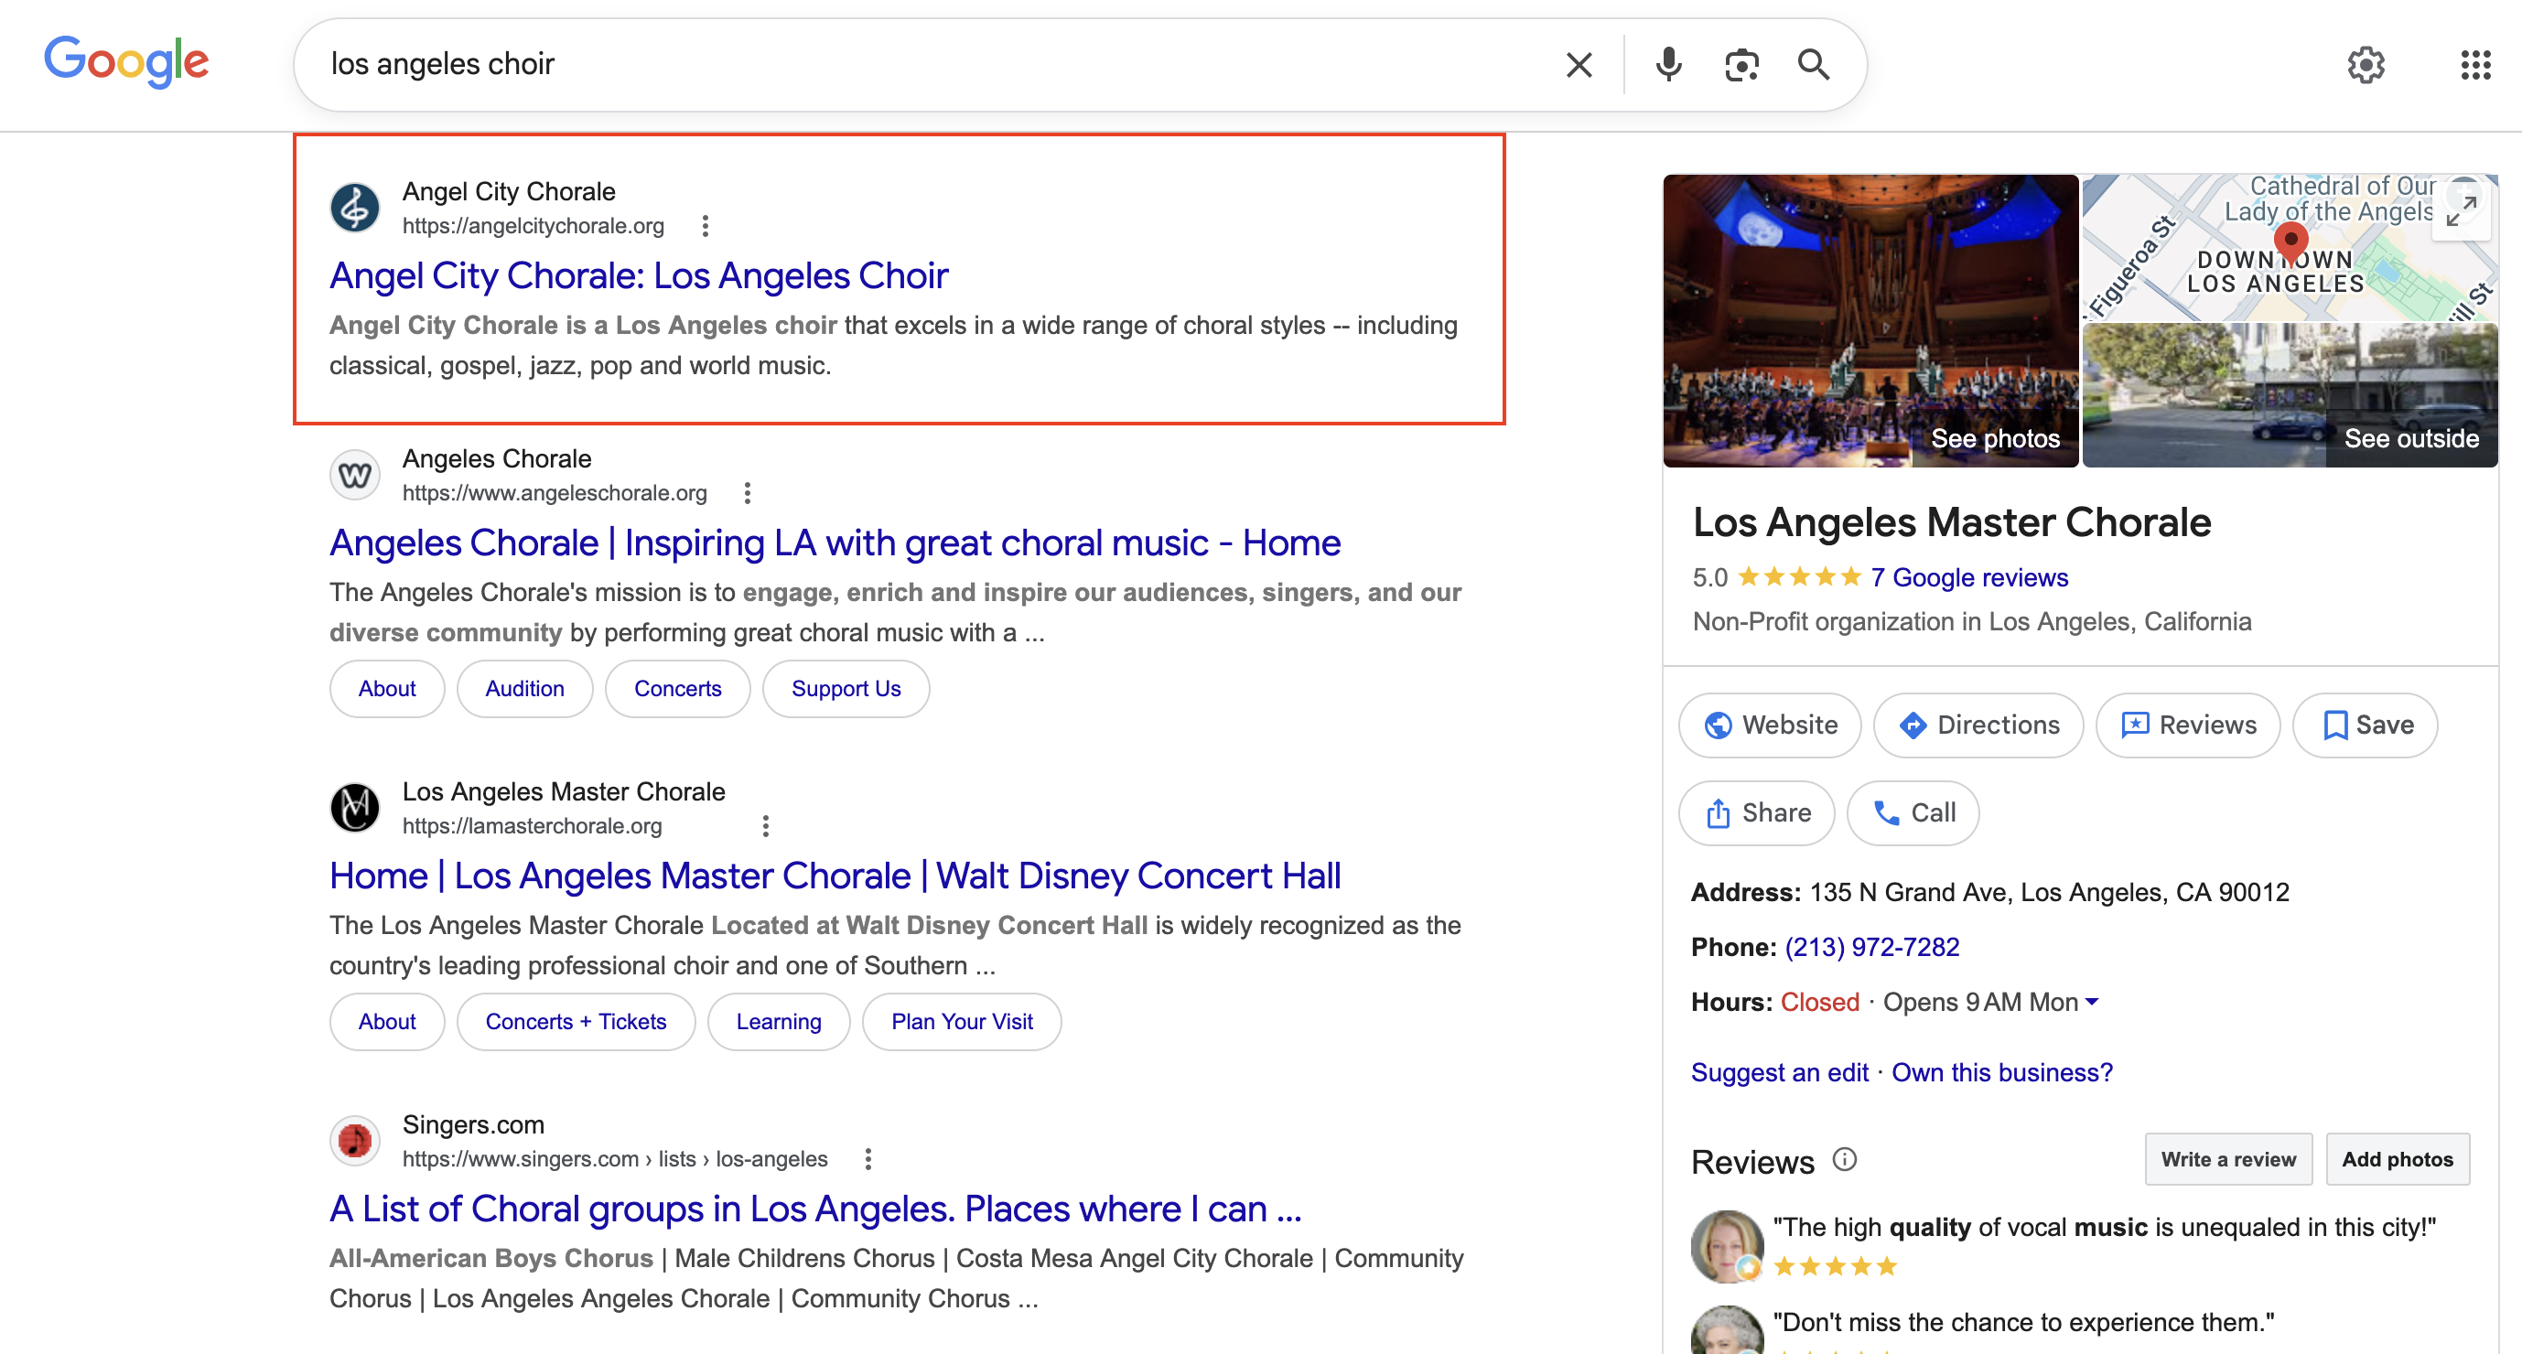2522x1354 pixels.
Task: Click the Reviews info icon
Action: tap(1845, 1159)
